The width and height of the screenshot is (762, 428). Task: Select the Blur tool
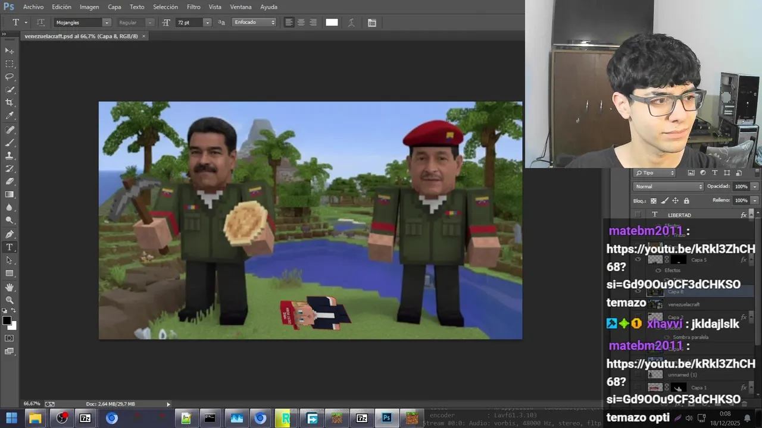click(10, 208)
